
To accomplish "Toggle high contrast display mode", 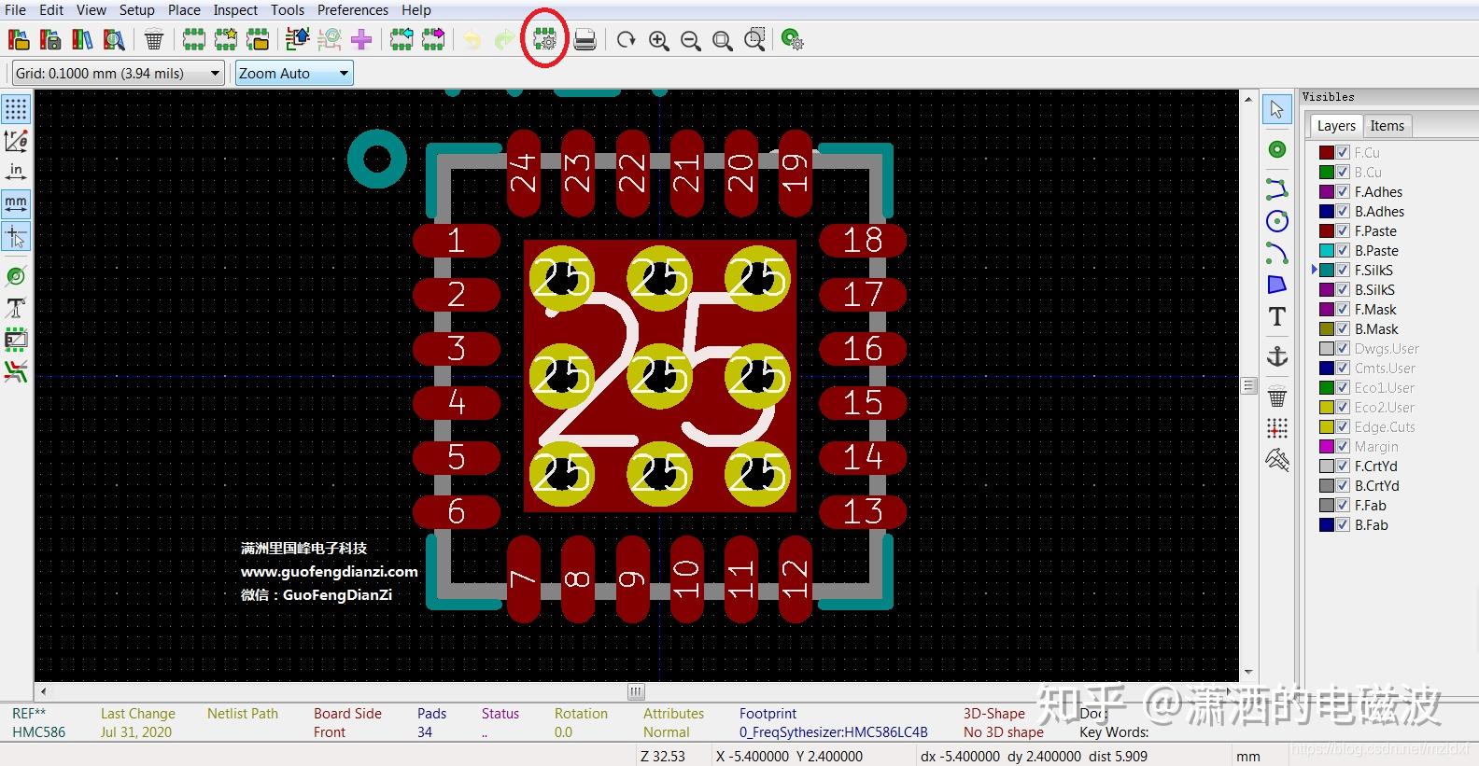I will point(16,371).
